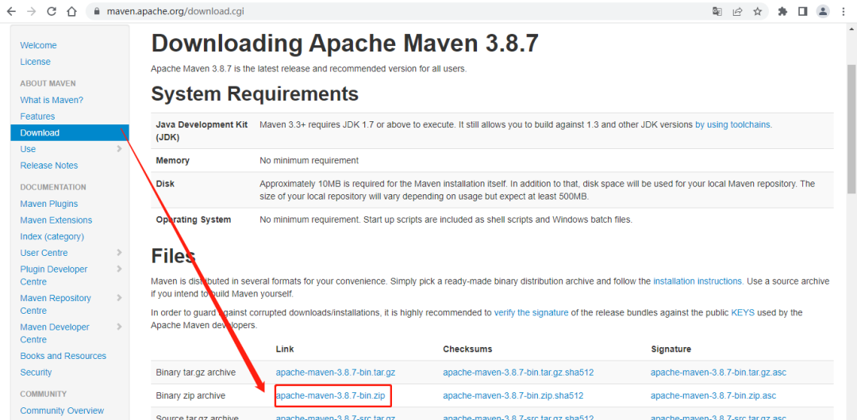Image resolution: width=857 pixels, height=420 pixels.
Task: Open What is Maven? in sidebar
Action: point(52,100)
